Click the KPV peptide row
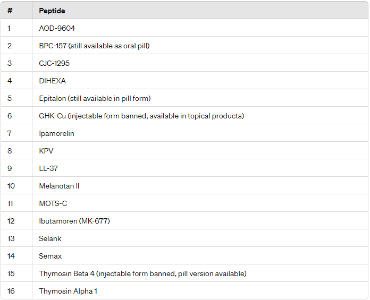370x300 pixels. click(46, 151)
